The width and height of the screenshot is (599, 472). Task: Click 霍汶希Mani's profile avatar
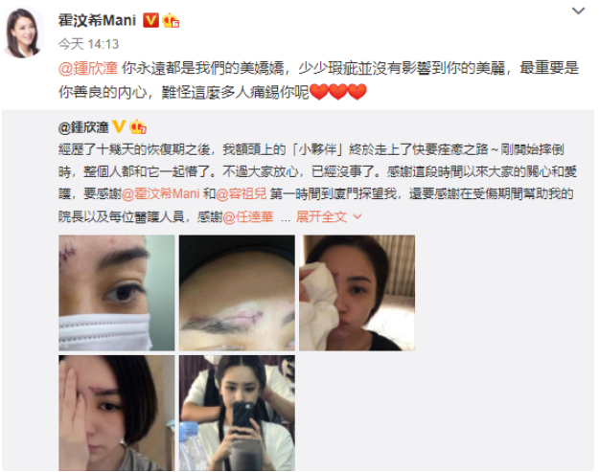click(24, 33)
